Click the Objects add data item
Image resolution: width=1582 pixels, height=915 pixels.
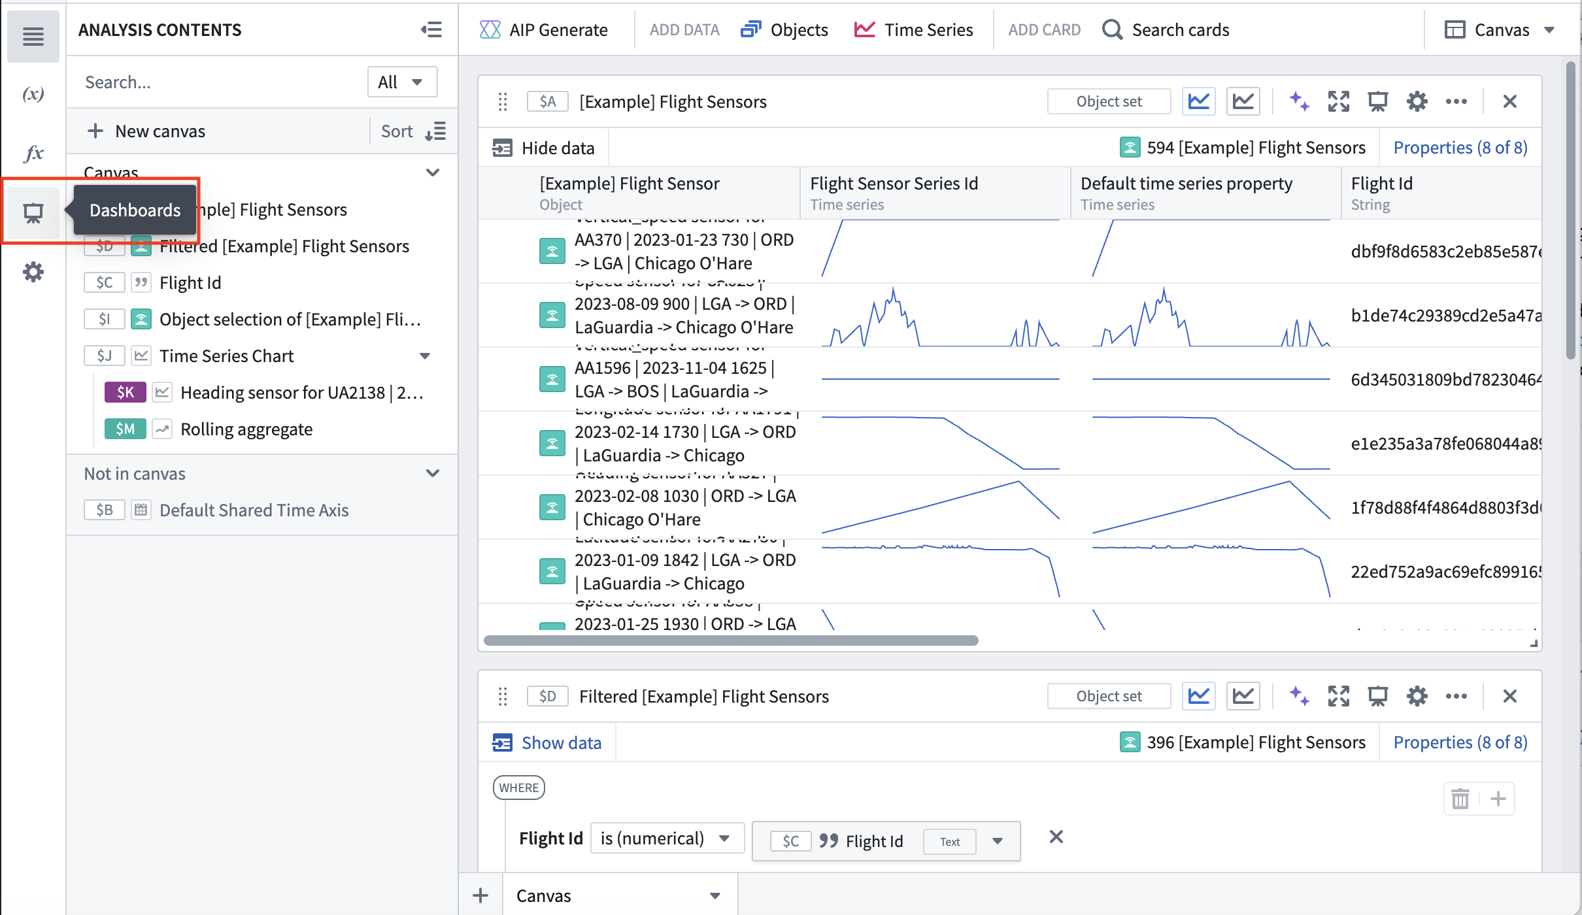click(x=784, y=29)
